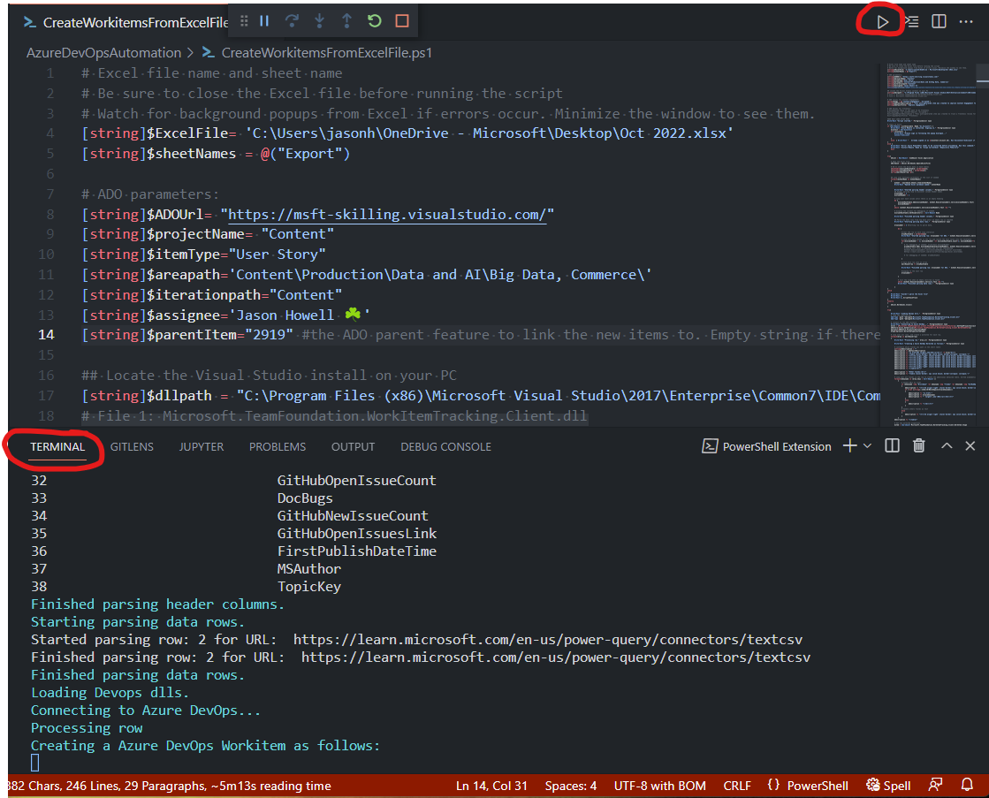This screenshot has width=989, height=798.
Task: Stop debugging using the red Stop icon
Action: (402, 20)
